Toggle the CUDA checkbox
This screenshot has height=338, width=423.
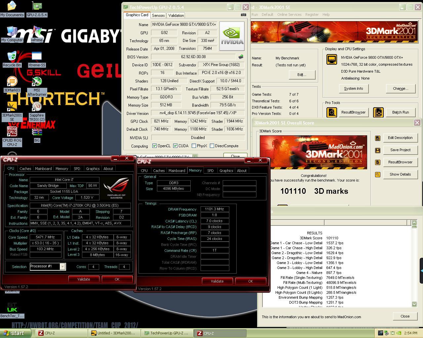175,146
